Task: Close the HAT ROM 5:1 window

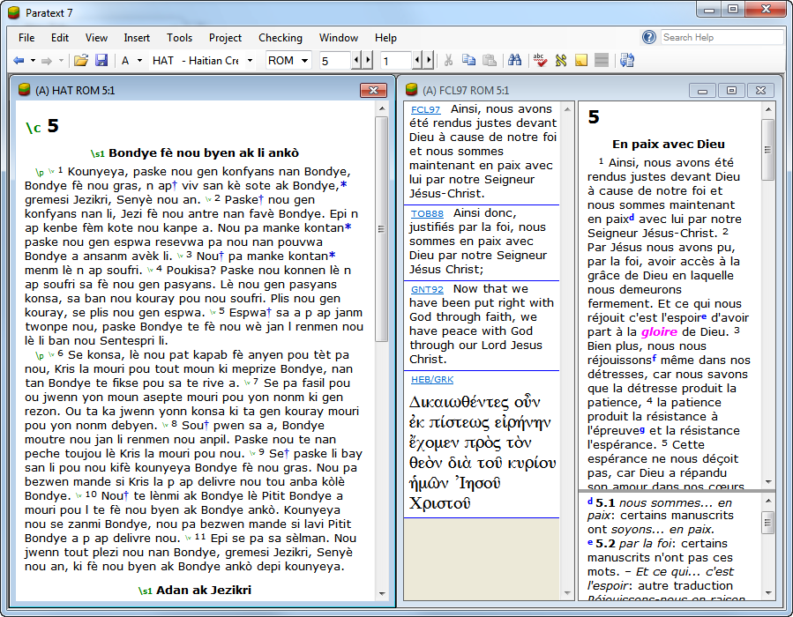Action: pos(373,91)
